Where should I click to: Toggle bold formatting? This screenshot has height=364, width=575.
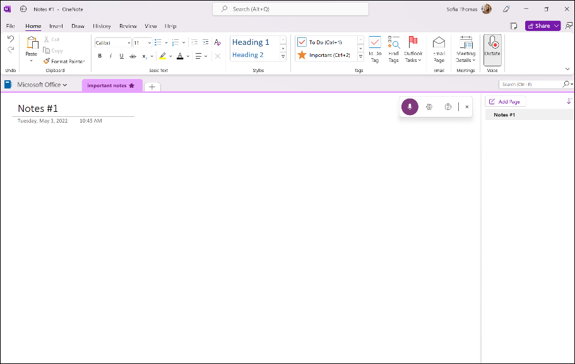click(100, 56)
